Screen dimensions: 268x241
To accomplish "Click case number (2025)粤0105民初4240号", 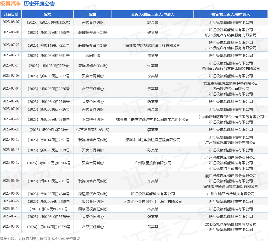I will pyautogui.click(x=48, y=194).
